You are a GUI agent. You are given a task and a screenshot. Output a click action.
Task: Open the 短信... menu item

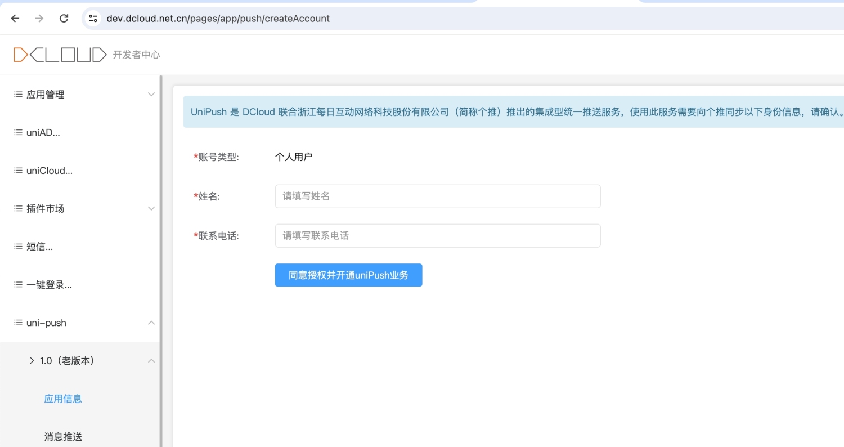39,247
